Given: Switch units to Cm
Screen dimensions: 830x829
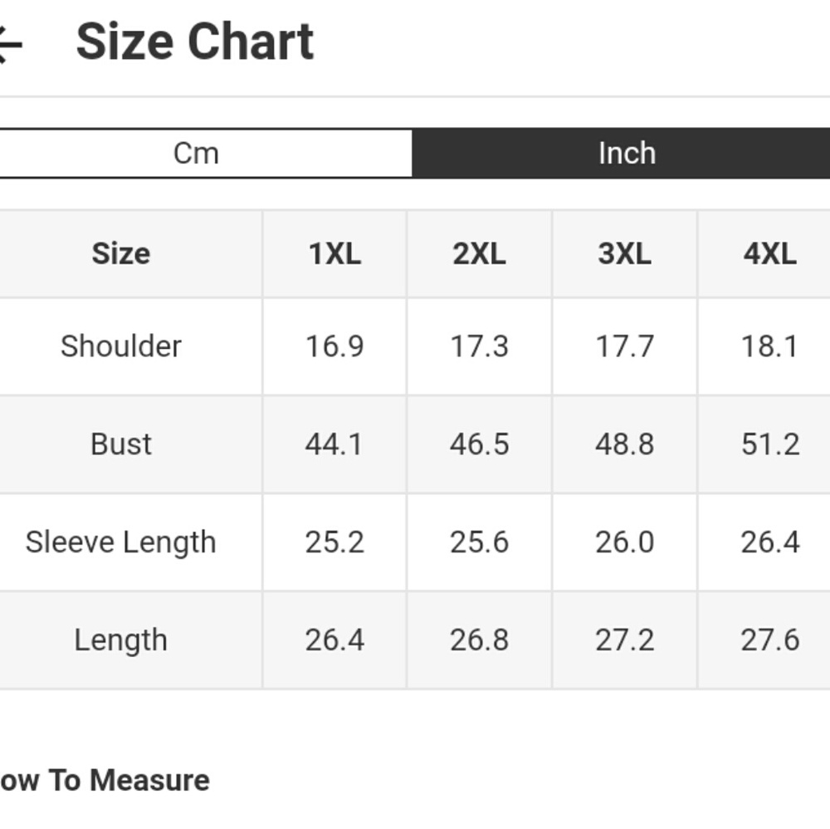Looking at the screenshot, I should 205,153.
